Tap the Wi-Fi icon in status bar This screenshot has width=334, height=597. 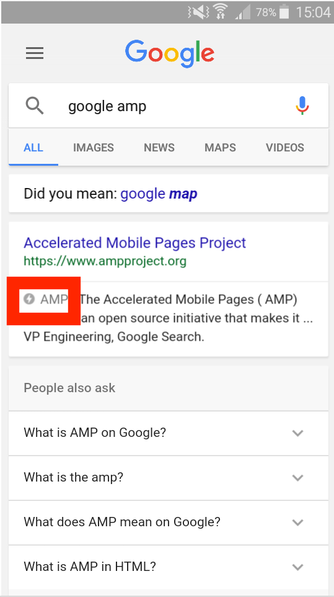(x=219, y=12)
